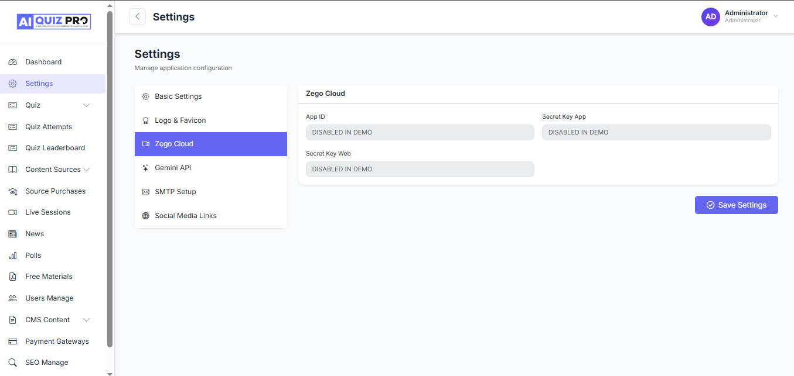Click the Dashboard speedometer icon
The image size is (794, 376).
13,62
